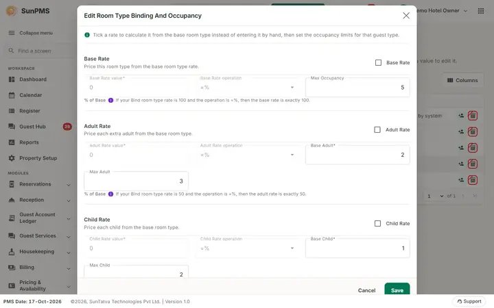Tick the Base Rate checkbox
Viewport: 494px width, 308px height.
click(x=378, y=62)
